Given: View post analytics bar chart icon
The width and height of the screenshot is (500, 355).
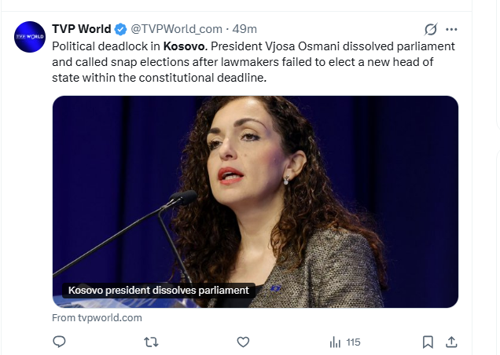Looking at the screenshot, I should (x=336, y=342).
